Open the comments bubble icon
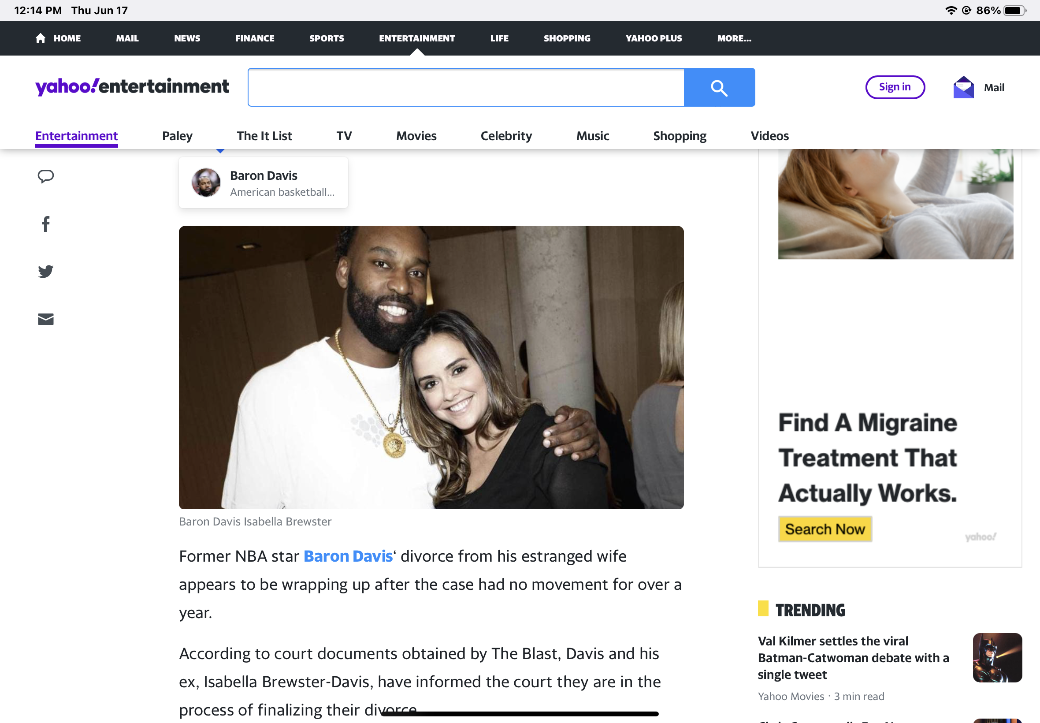 click(46, 176)
